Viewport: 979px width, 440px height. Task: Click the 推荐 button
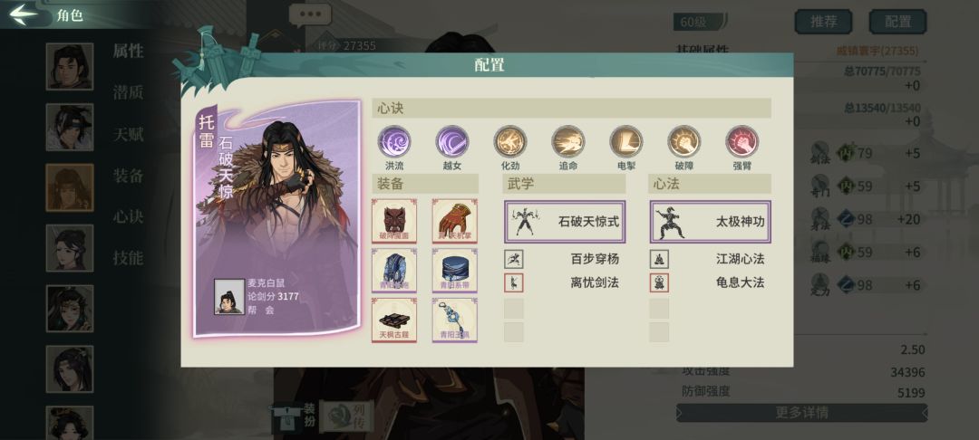(x=823, y=22)
